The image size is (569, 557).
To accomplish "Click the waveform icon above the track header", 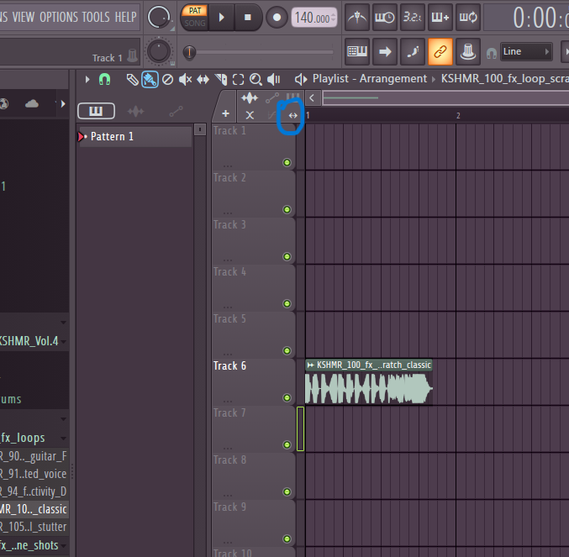I will [x=250, y=98].
